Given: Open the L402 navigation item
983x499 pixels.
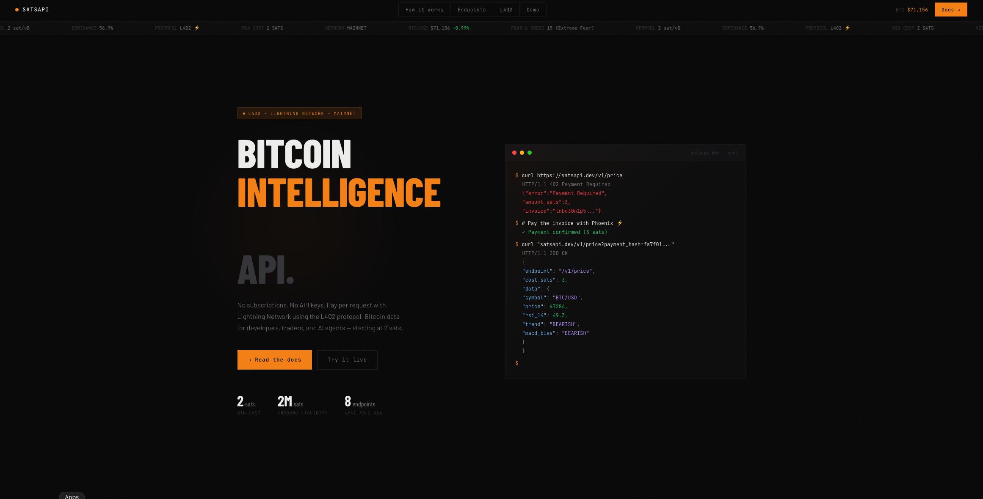Looking at the screenshot, I should pyautogui.click(x=506, y=9).
